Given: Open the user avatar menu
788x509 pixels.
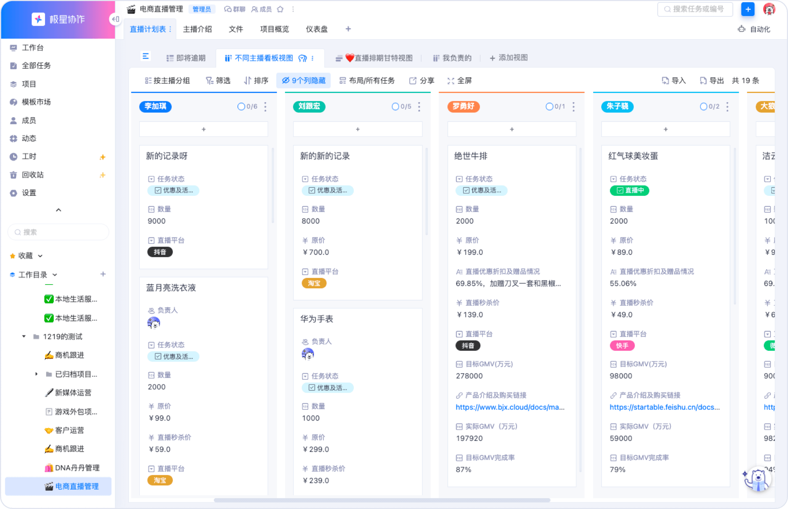Looking at the screenshot, I should click(769, 9).
